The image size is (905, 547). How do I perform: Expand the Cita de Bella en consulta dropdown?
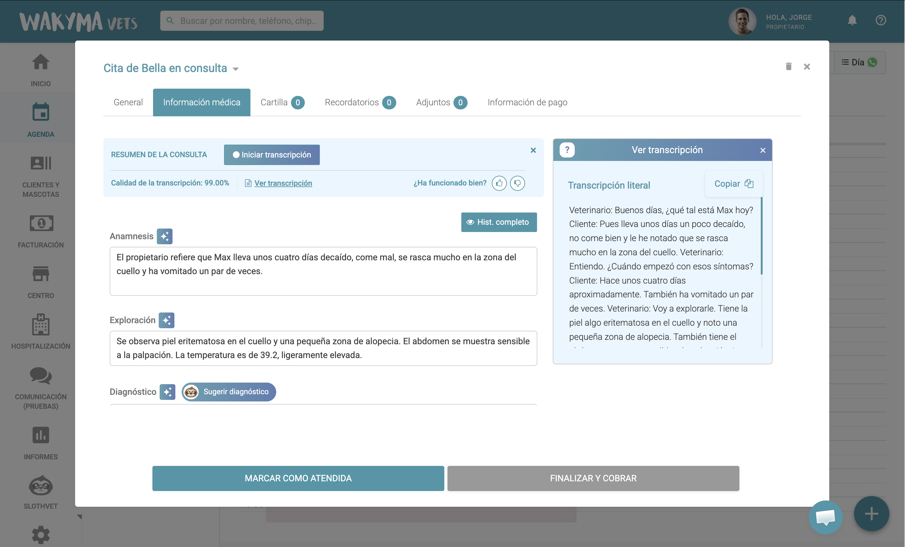coord(236,69)
